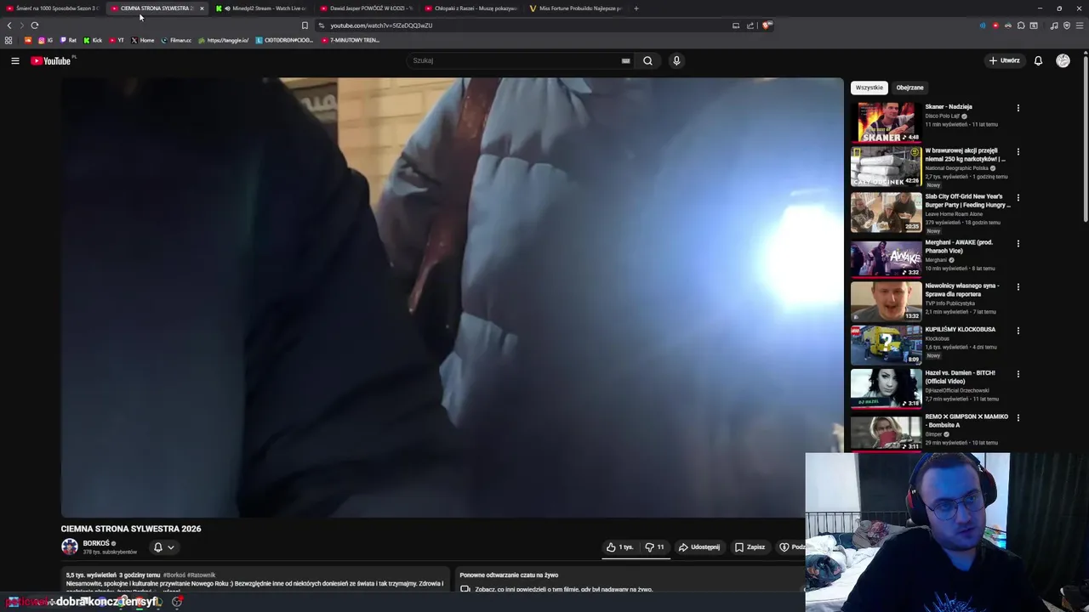Open options for Hazel vs. Damien video
This screenshot has width=1089, height=612.
1018,374
